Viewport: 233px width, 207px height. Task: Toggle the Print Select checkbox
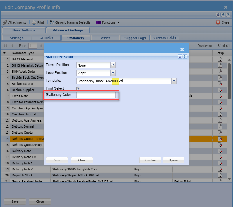pyautogui.click(x=78, y=88)
